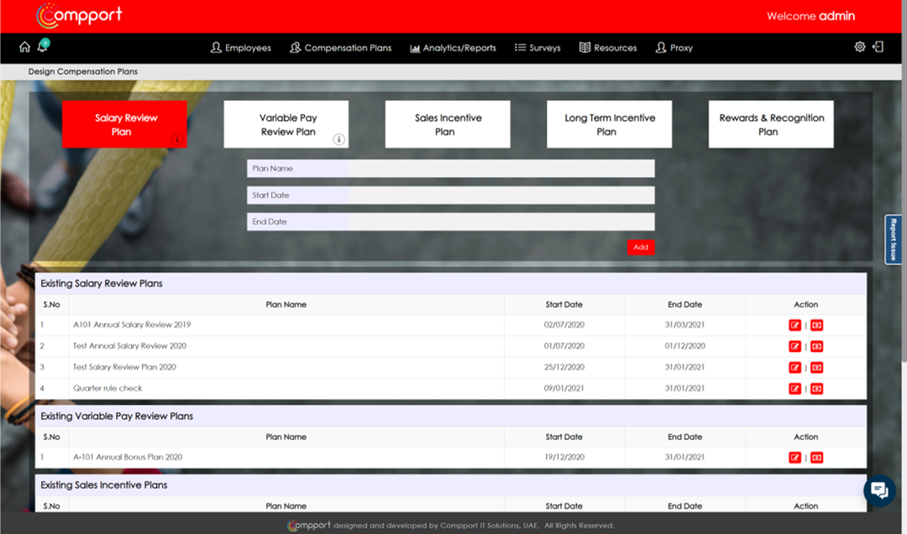The width and height of the screenshot is (907, 534).
Task: Switch to Sales Incentive Plan tab
Action: click(x=448, y=124)
